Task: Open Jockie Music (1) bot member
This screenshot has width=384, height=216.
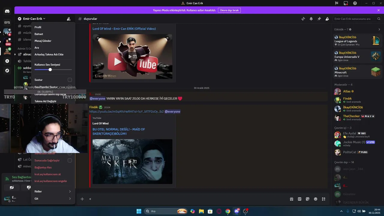Action: (x=357, y=143)
